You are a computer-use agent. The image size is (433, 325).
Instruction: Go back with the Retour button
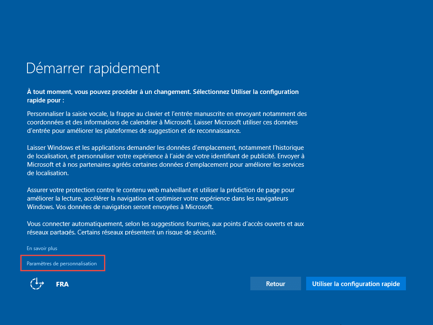point(276,284)
